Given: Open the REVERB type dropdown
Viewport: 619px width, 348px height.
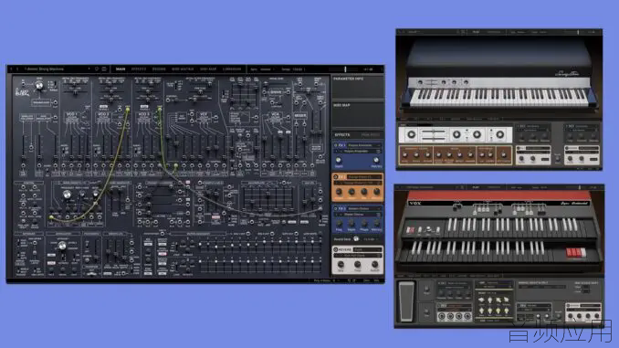Looking at the screenshot, I should tap(367, 249).
